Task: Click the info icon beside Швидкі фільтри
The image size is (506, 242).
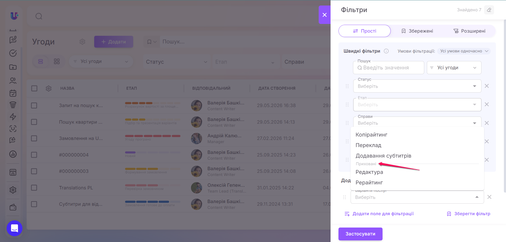Action: tap(386, 51)
